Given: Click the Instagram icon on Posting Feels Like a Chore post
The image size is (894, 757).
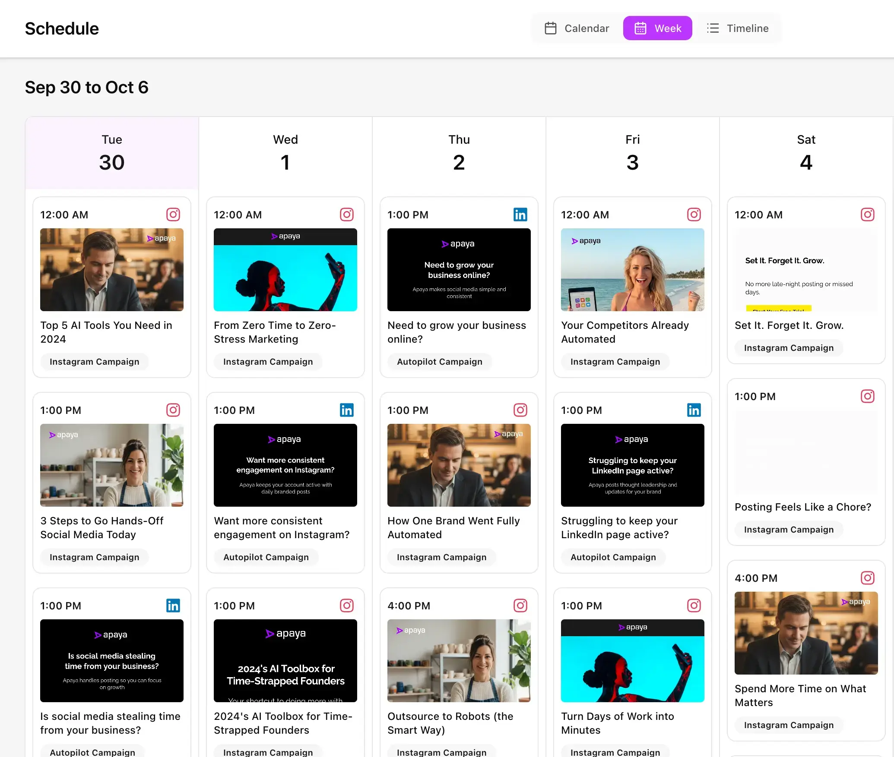Looking at the screenshot, I should tap(867, 396).
